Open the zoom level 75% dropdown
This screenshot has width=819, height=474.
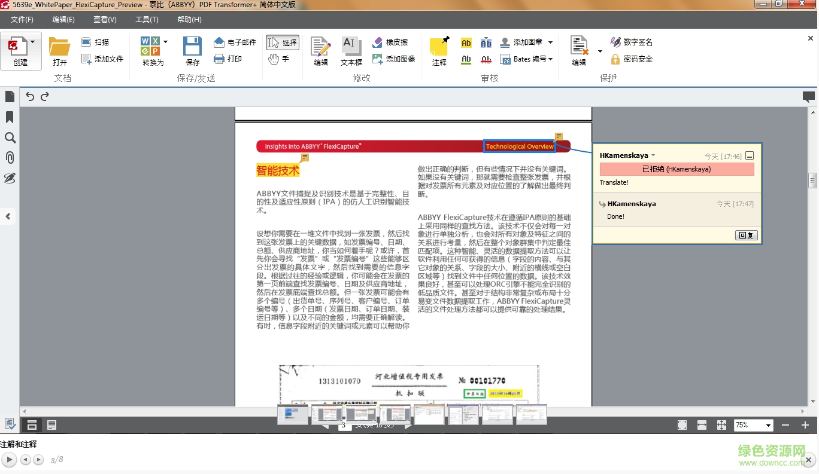tap(769, 425)
